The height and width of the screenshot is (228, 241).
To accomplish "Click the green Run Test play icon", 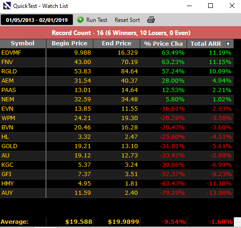I will pos(81,20).
